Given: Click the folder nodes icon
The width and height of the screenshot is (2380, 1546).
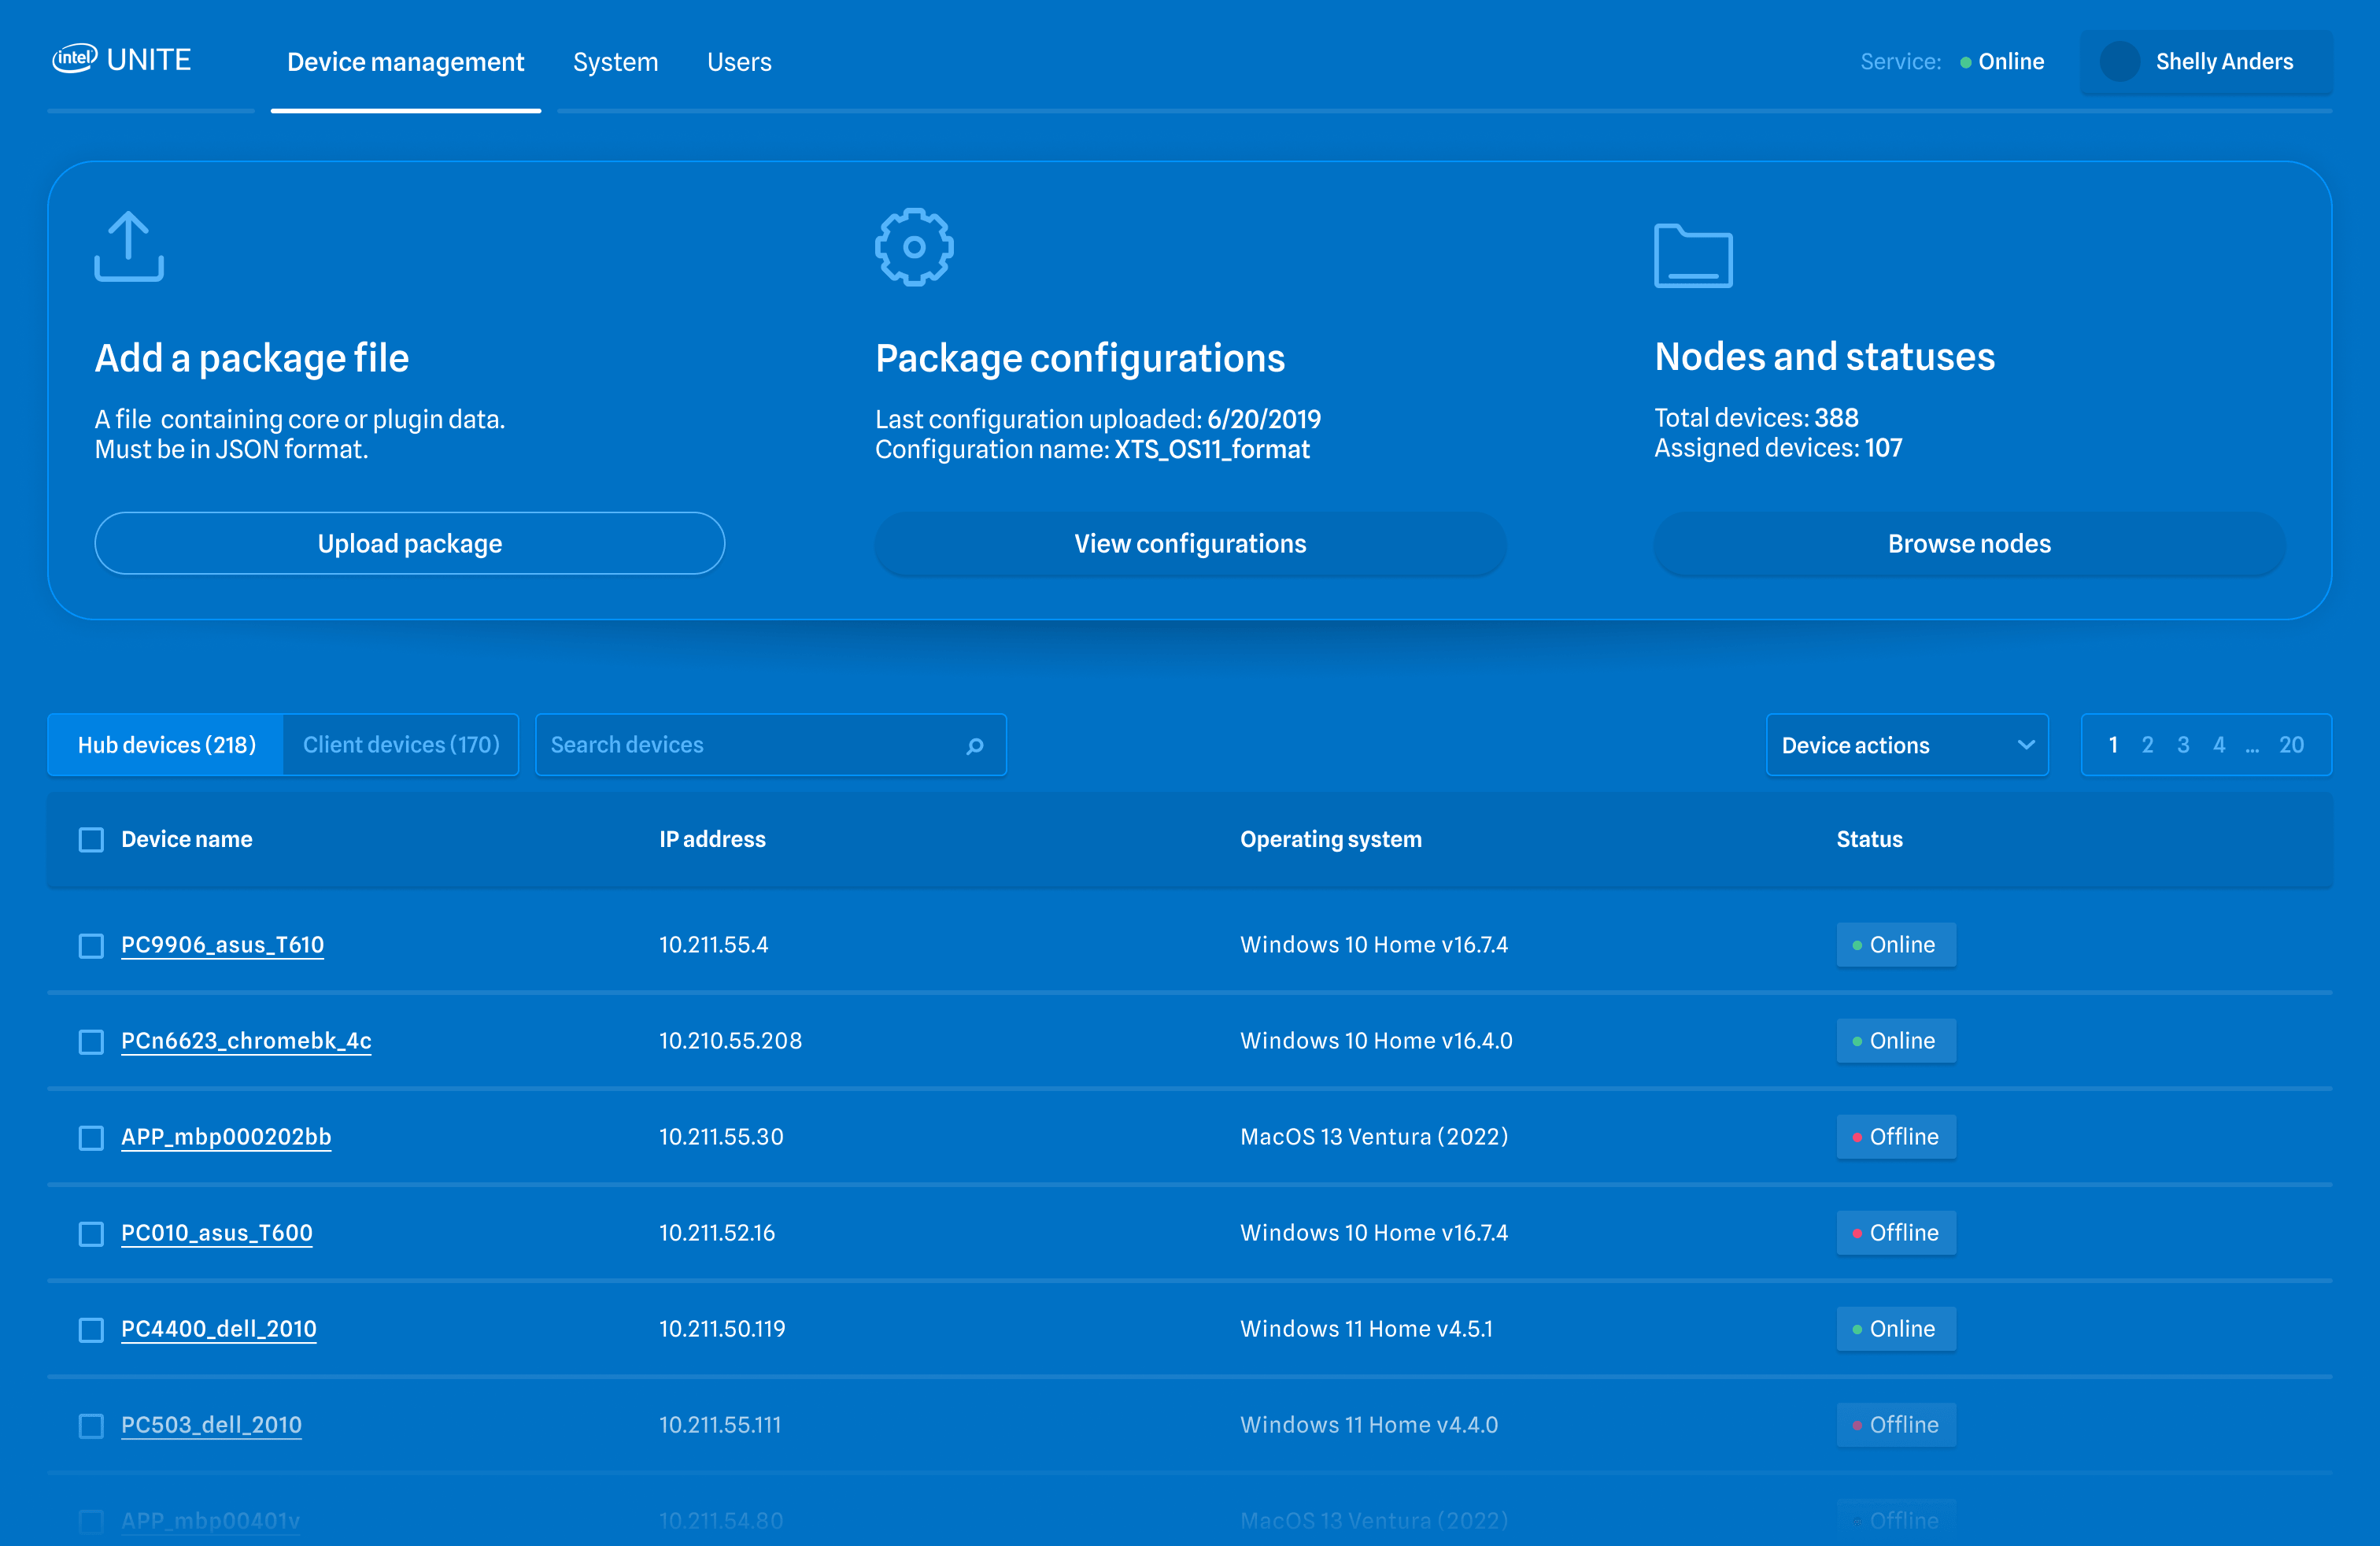Looking at the screenshot, I should click(x=1692, y=256).
